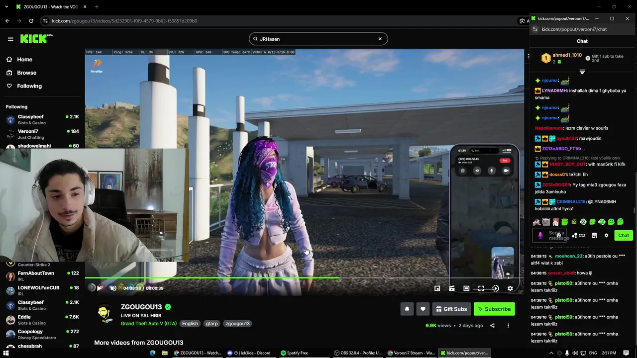Open FernAboutTown channel in sidebar

click(x=42, y=275)
